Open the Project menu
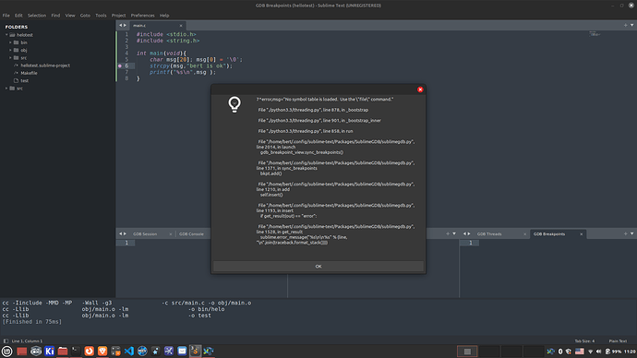 tap(118, 16)
